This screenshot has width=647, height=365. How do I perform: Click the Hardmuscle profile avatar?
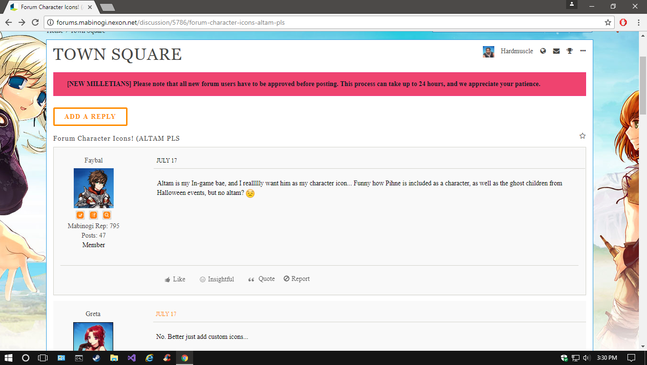489,51
